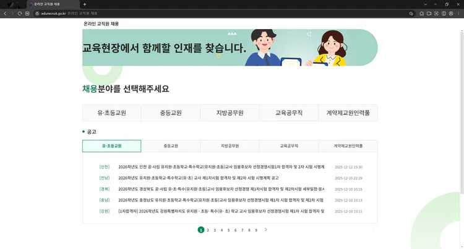The width and height of the screenshot is (464, 249).
Task: Click the 온라인 교직원 채용 site logo
Action: coord(101,23)
